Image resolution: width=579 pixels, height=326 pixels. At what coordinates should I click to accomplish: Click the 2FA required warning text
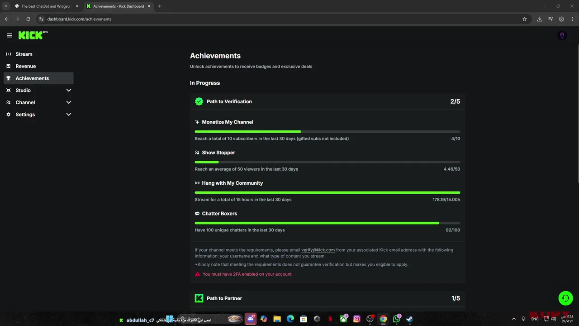point(247,274)
